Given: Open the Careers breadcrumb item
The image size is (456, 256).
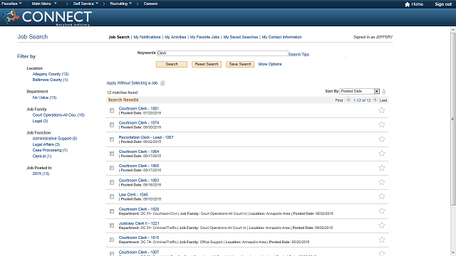Looking at the screenshot, I should [150, 4].
